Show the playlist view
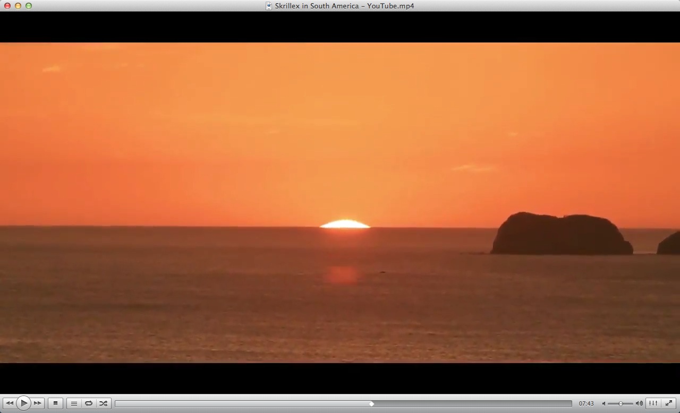680x413 pixels. (74, 403)
